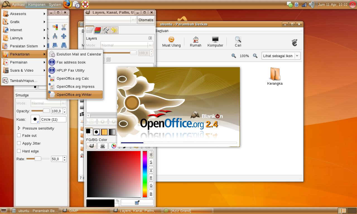Select the printer CMYK color selector tab
Screen dimensions: 357x214
[103, 146]
